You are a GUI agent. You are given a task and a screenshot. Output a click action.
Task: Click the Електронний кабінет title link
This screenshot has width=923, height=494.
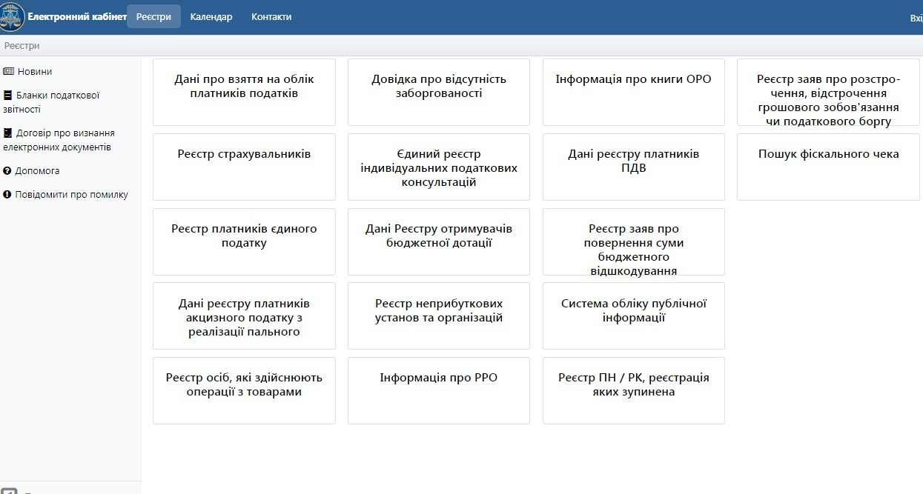pyautogui.click(x=77, y=17)
